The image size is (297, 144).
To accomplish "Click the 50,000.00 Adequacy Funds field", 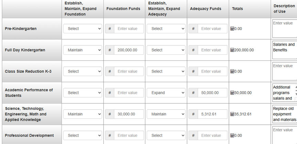I will pyautogui.click(x=212, y=93).
